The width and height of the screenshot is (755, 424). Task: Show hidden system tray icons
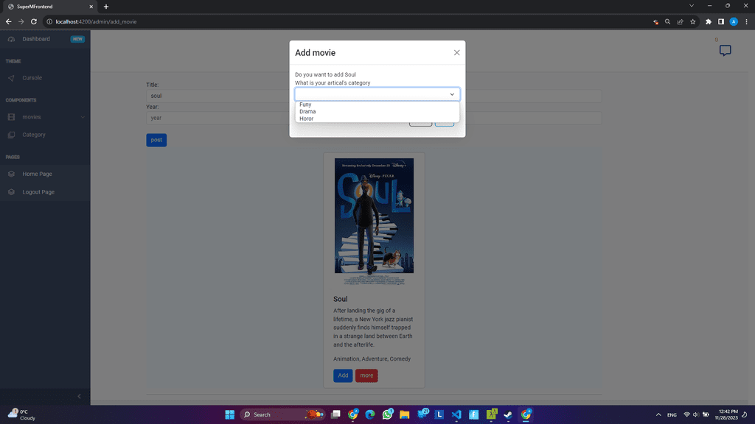tap(658, 414)
